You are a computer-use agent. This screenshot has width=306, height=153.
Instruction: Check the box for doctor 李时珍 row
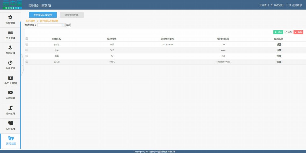(x=27, y=44)
